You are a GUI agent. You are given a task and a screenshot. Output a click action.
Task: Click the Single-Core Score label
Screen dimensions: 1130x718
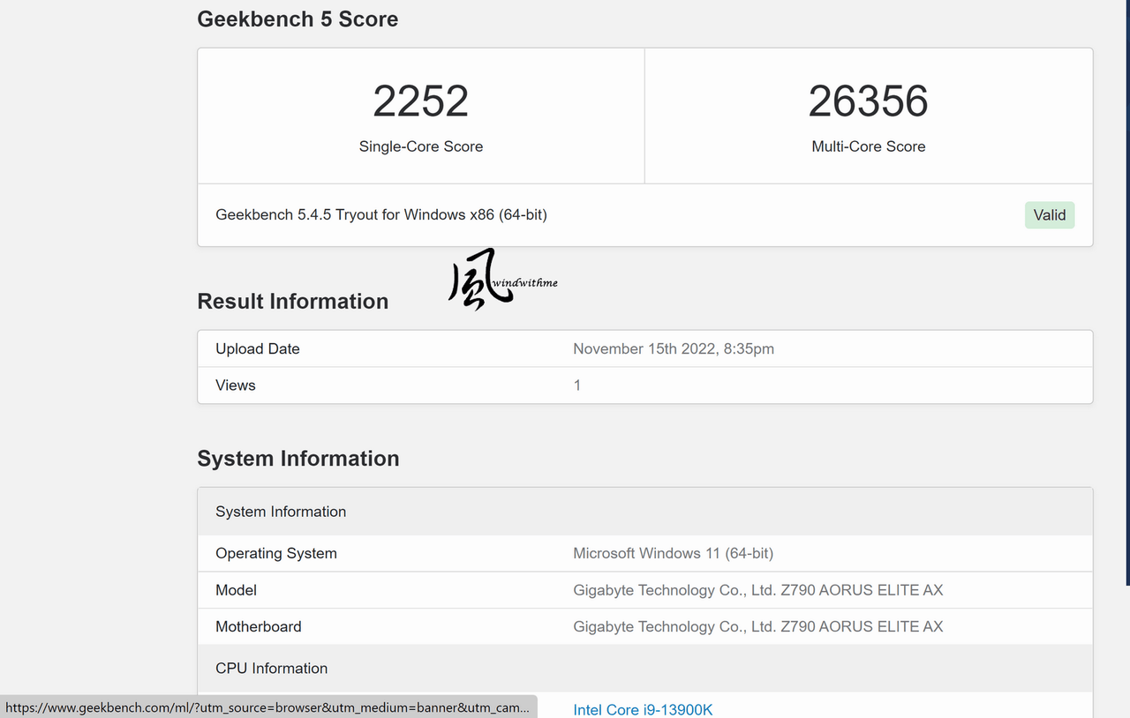[x=421, y=147]
